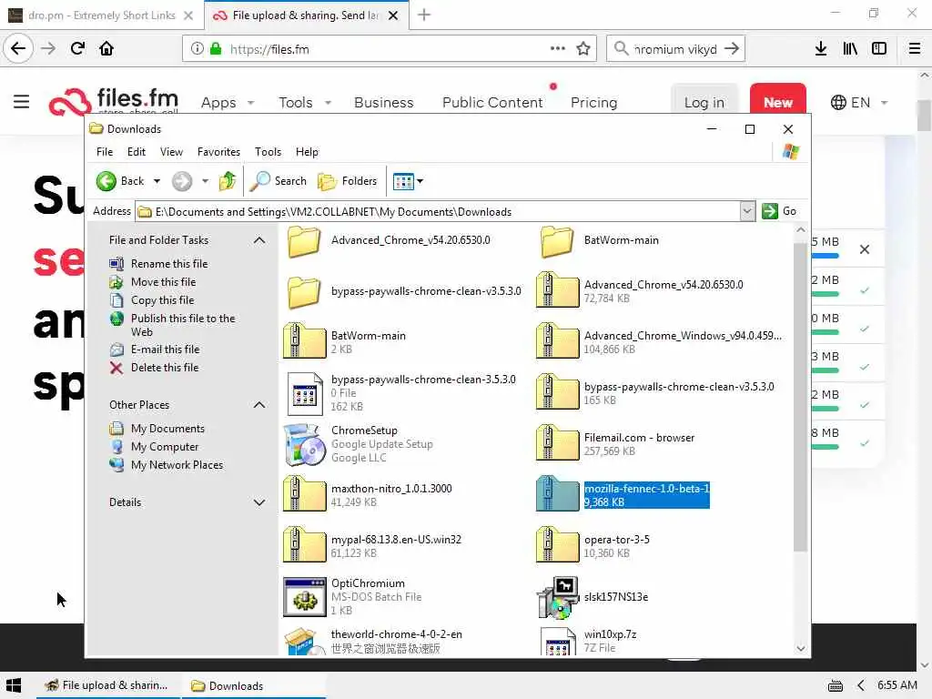Expand the Address bar dropdown

click(747, 211)
